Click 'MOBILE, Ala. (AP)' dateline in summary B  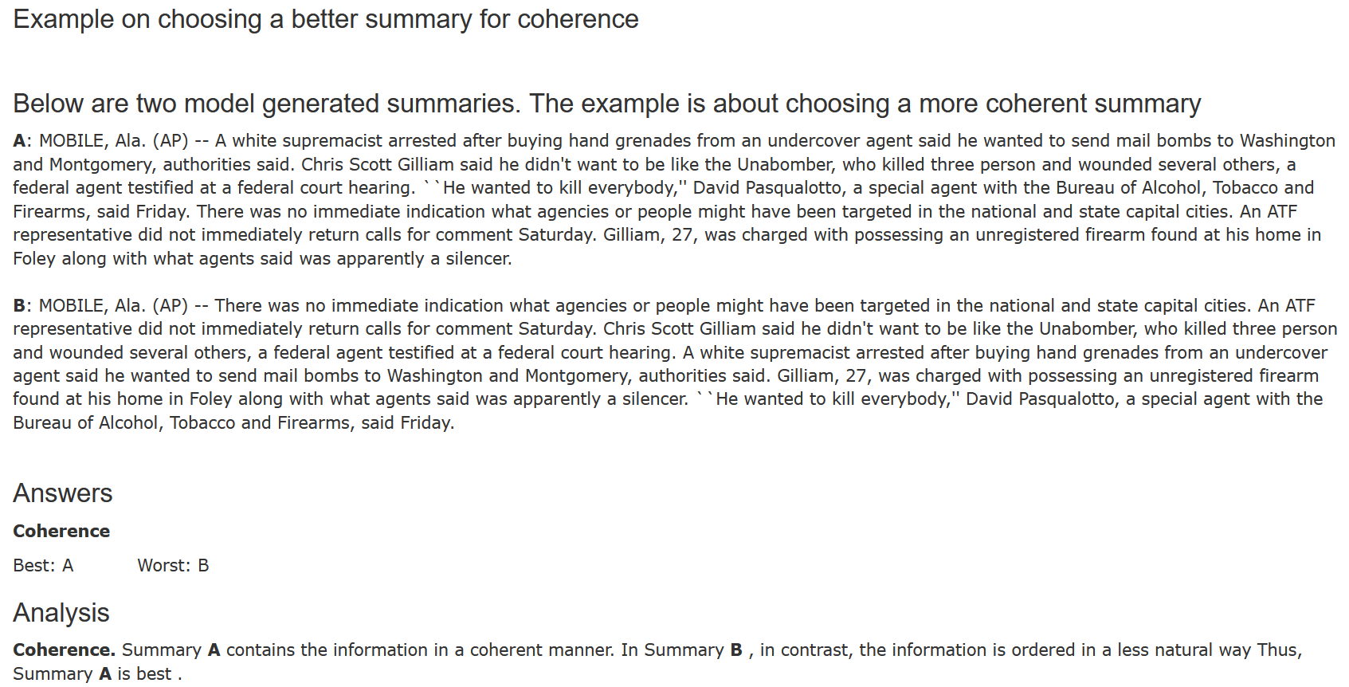tap(114, 306)
